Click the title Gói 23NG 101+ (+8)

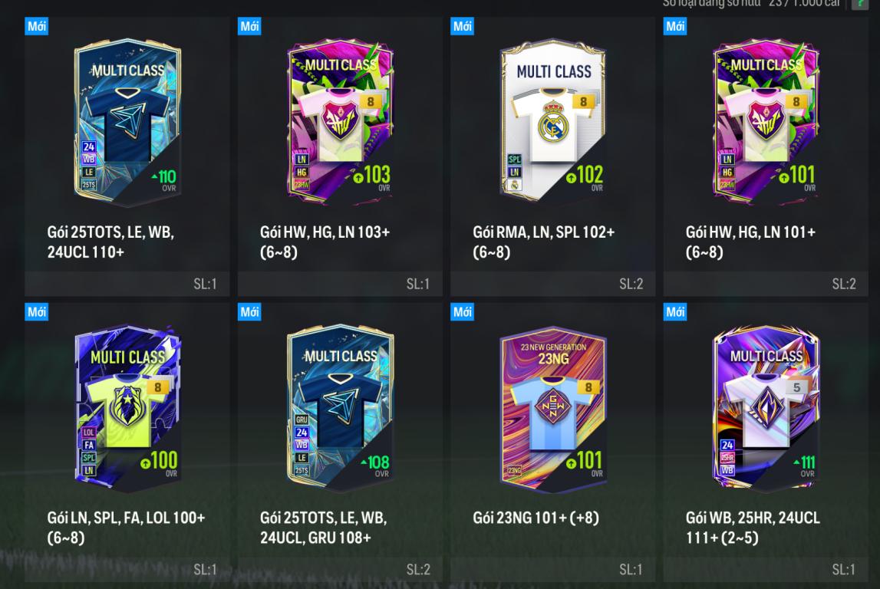pyautogui.click(x=536, y=517)
